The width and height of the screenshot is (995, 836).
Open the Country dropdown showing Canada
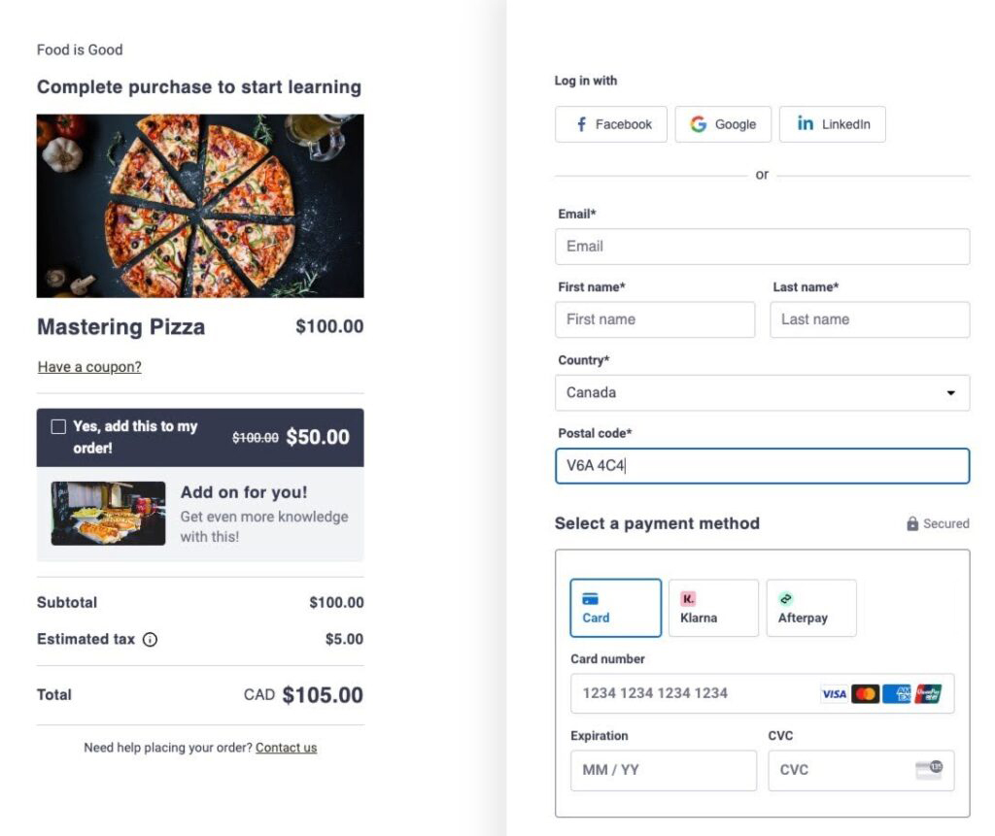click(x=762, y=393)
